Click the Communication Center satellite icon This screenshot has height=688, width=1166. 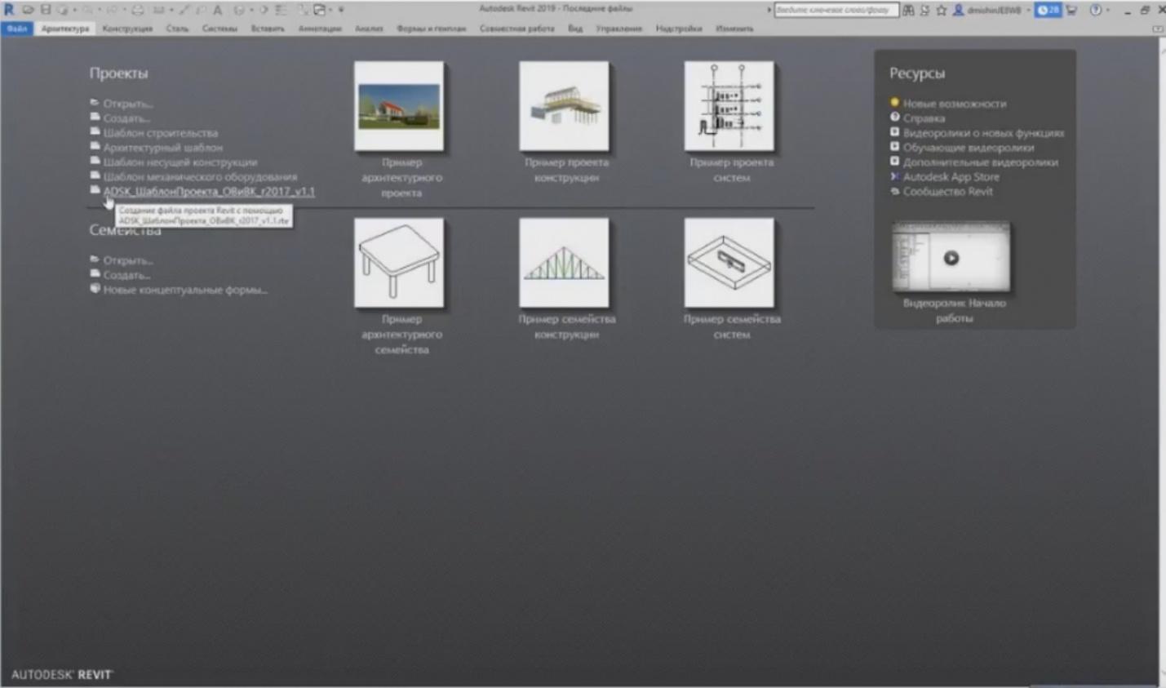coord(924,10)
